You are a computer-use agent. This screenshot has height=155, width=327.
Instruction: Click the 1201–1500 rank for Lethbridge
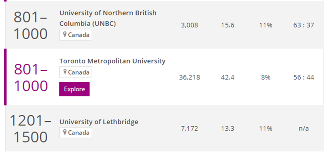(31, 128)
